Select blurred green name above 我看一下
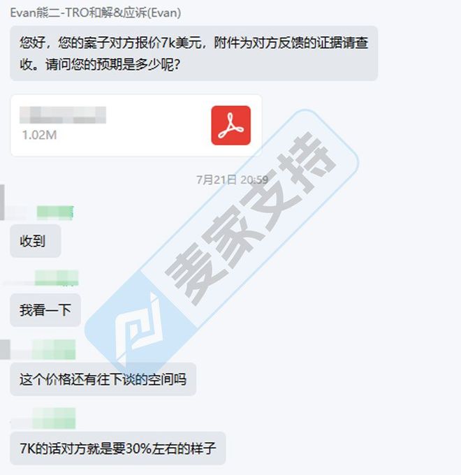This screenshot has width=461, height=475. click(x=57, y=278)
